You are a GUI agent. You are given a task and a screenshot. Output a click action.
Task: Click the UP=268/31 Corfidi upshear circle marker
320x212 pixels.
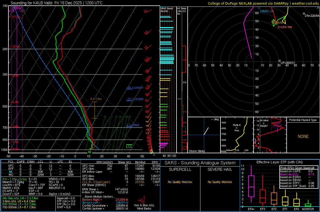pos(280,61)
